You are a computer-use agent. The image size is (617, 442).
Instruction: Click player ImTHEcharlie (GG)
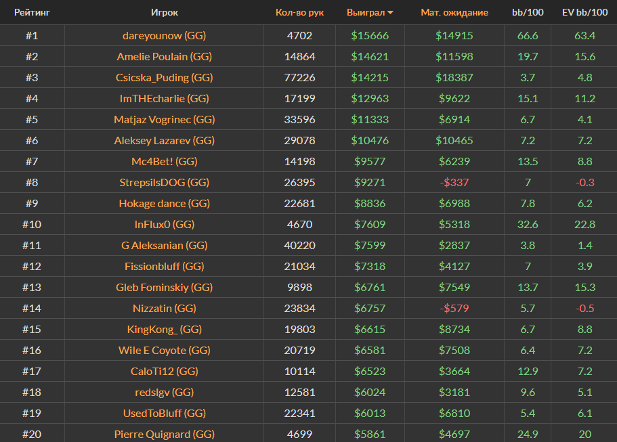click(x=165, y=98)
